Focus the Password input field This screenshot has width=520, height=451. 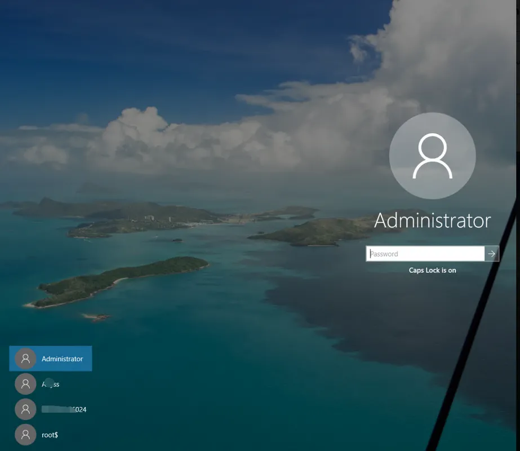(x=425, y=254)
